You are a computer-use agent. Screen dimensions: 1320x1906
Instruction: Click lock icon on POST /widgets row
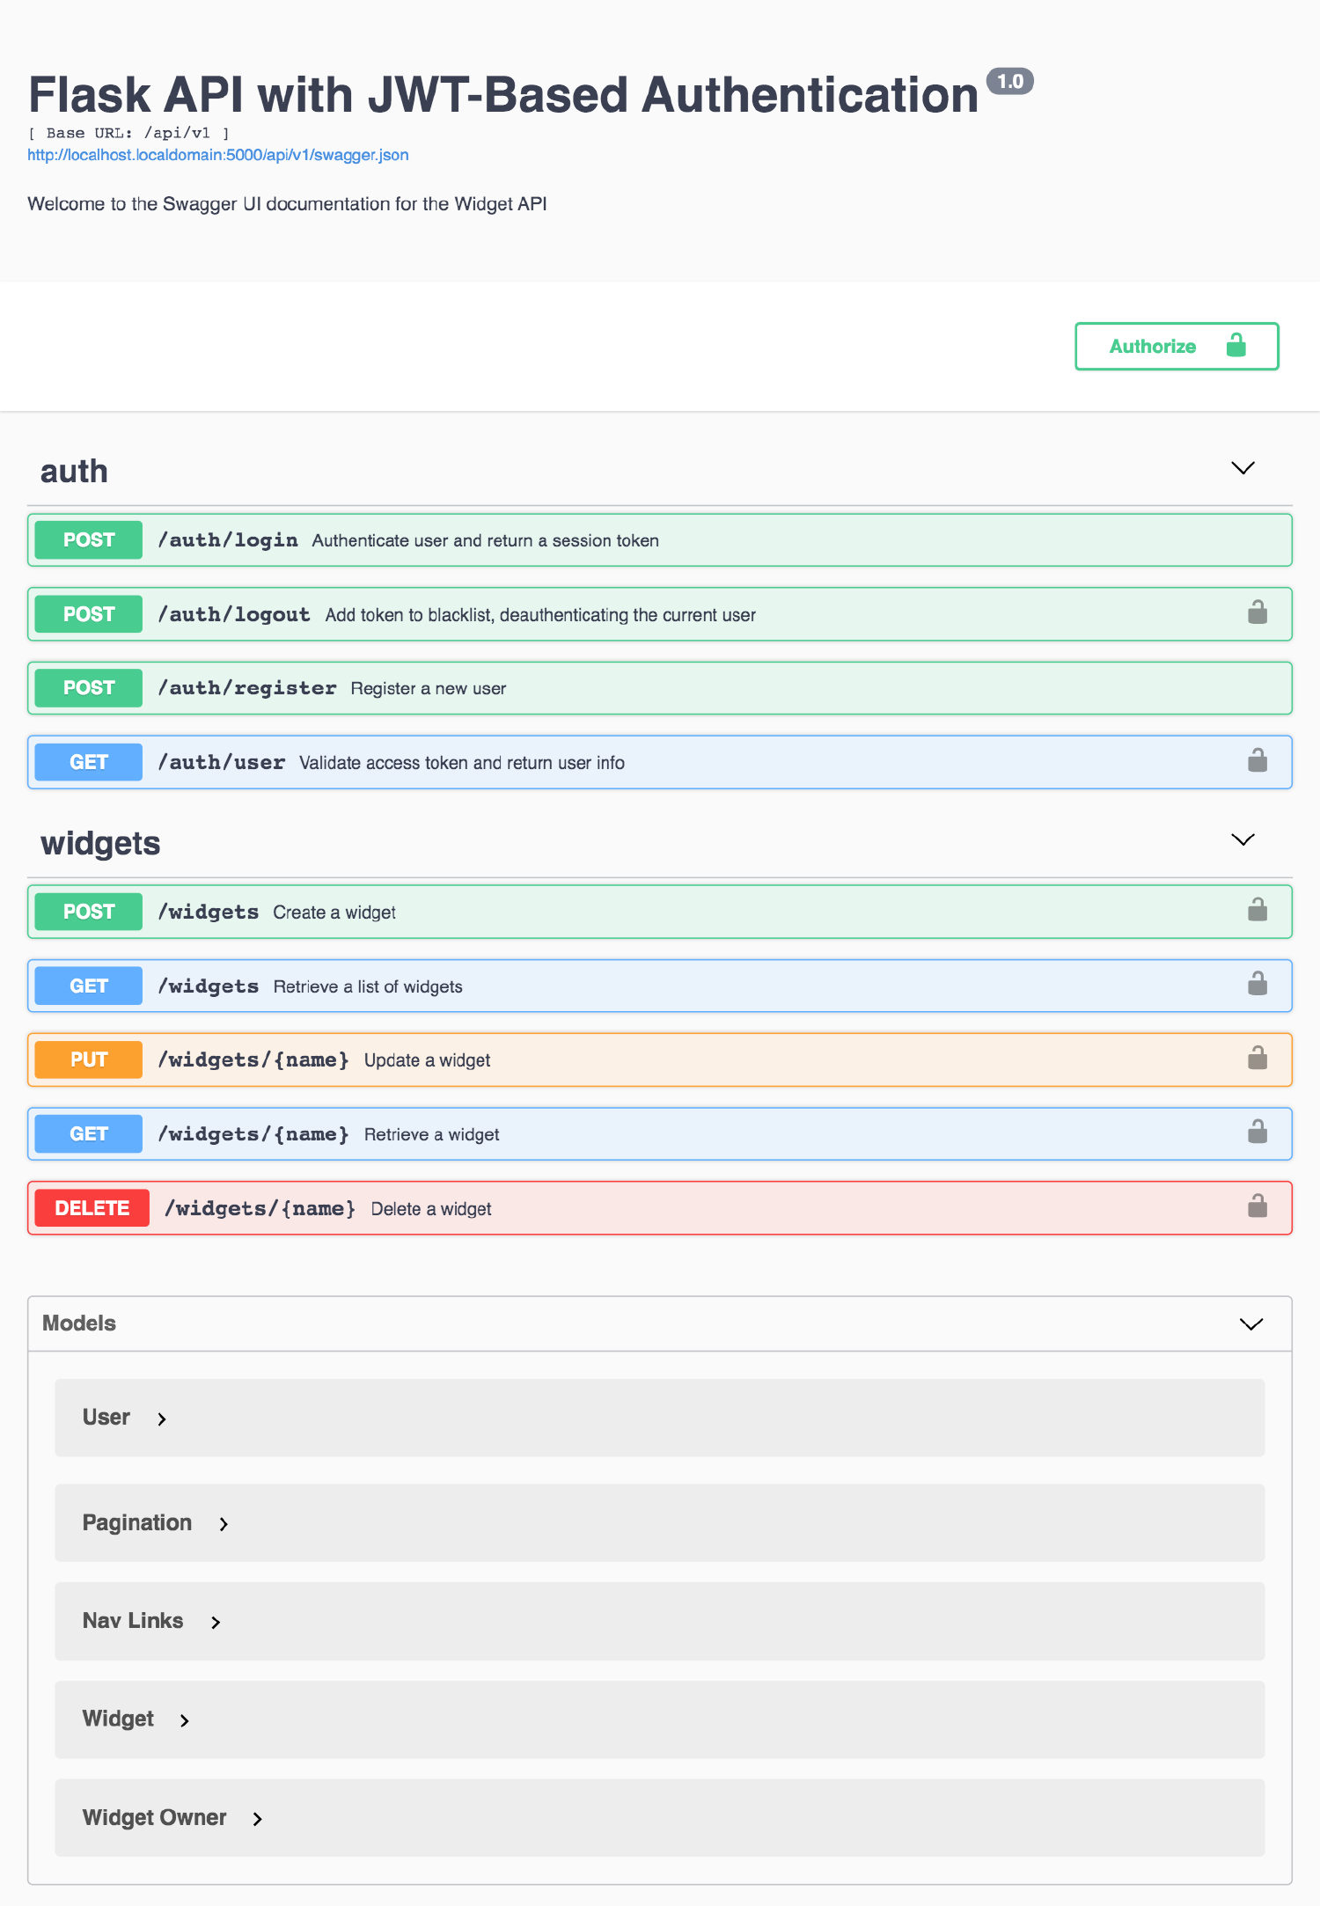click(x=1257, y=910)
